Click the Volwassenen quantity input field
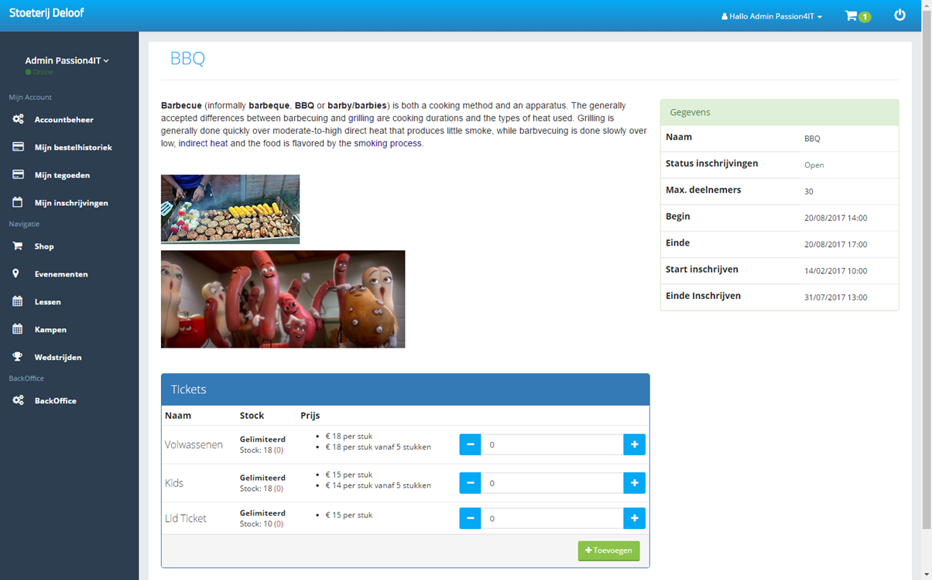The image size is (932, 580). coord(552,444)
